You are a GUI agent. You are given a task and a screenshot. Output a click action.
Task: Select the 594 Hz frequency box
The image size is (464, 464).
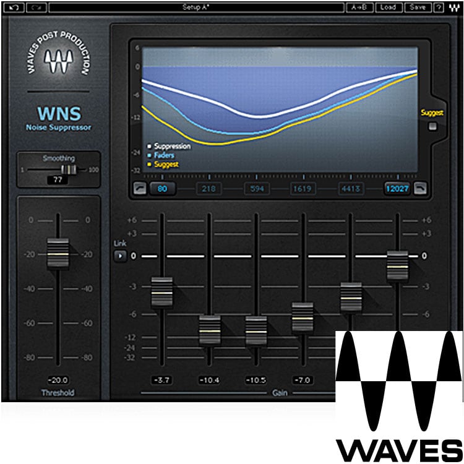(257, 189)
